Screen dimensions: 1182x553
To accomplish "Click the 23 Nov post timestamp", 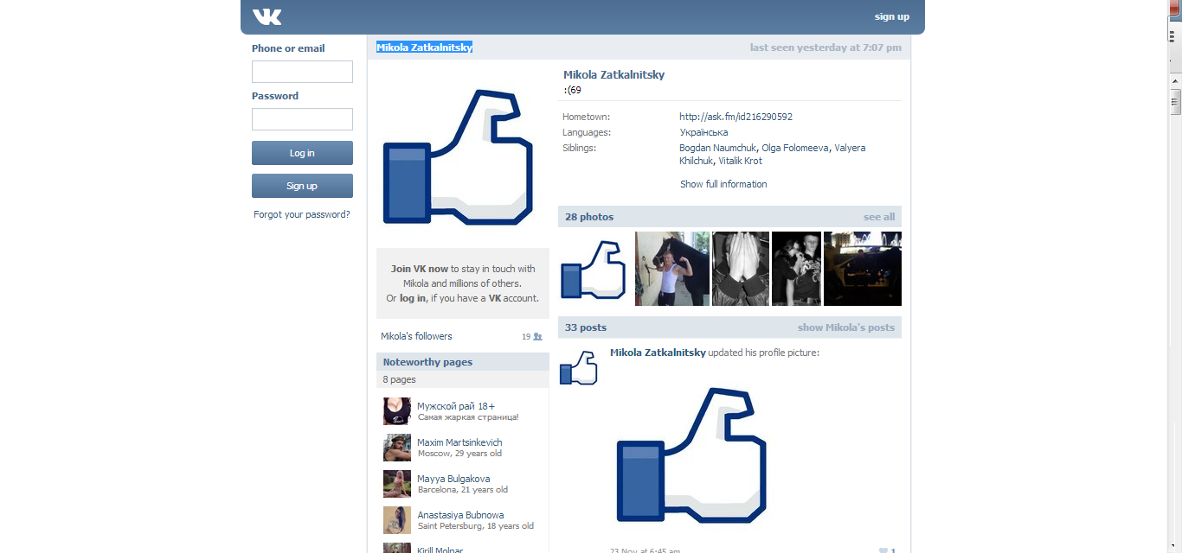I will pos(645,550).
